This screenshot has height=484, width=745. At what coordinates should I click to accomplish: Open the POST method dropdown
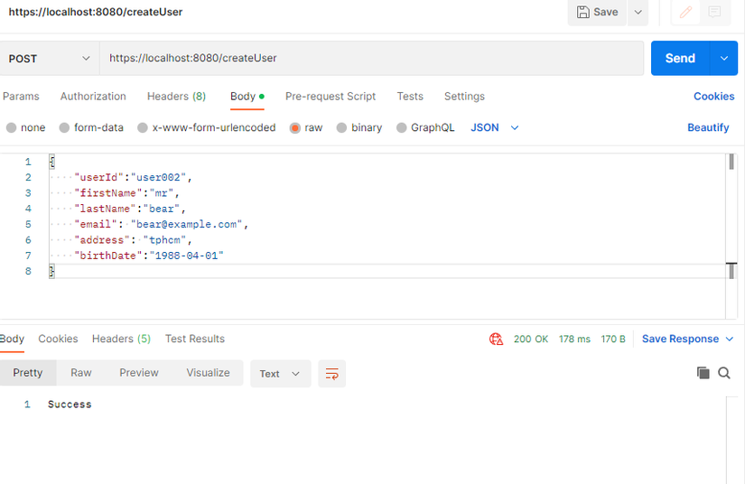50,58
